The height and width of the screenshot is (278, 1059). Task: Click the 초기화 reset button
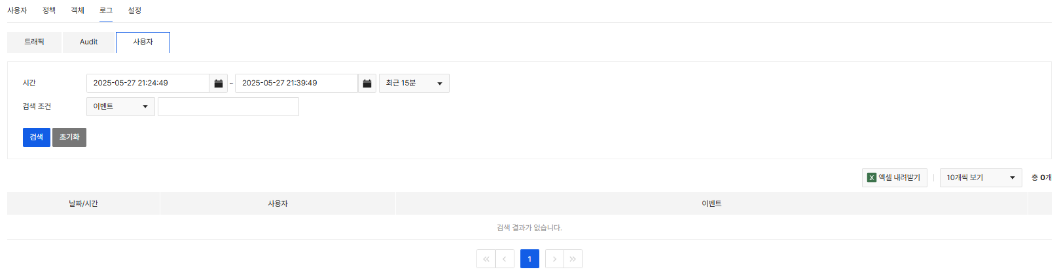[69, 137]
